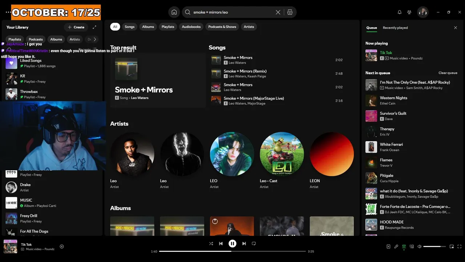Click Clear queue

pyautogui.click(x=448, y=73)
